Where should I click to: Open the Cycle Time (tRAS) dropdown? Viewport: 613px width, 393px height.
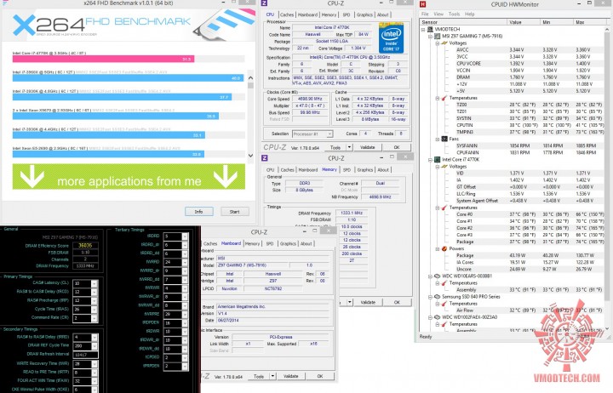pyautogui.click(x=95, y=310)
